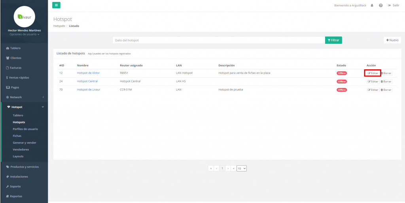405x203 pixels.
Task: Open the Opciones de usuario dropdown
Action: point(24,34)
